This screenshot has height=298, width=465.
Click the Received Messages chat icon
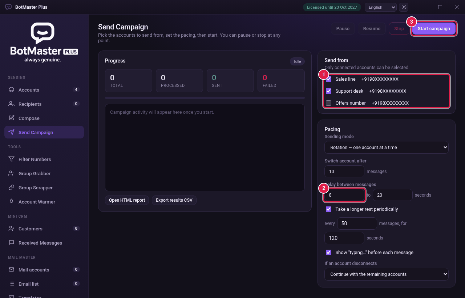12,243
